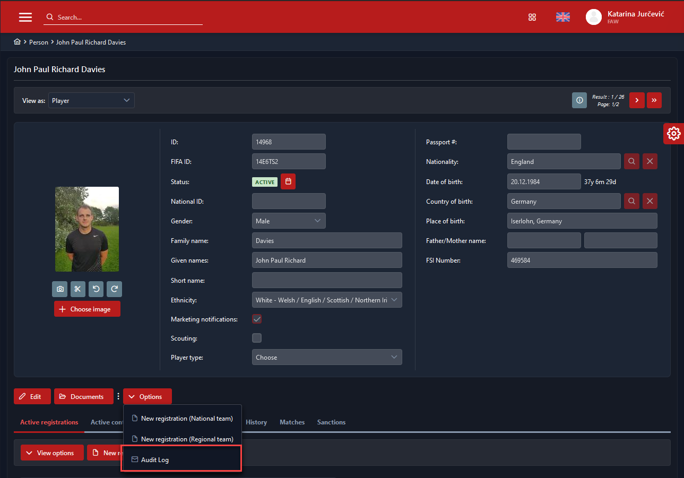Click the Documents button
Screen dimensions: 684x478
pos(83,397)
